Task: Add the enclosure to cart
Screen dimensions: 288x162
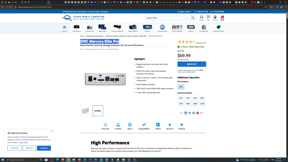Action: tap(192, 64)
